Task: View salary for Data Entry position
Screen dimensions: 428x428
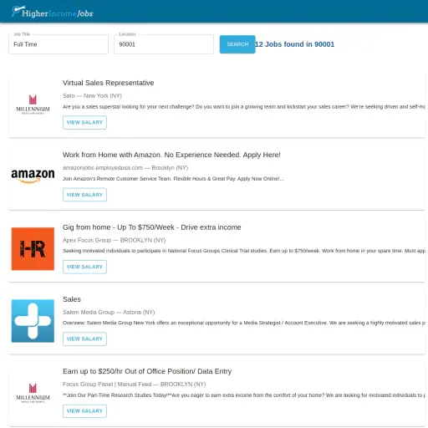Action: tap(84, 411)
